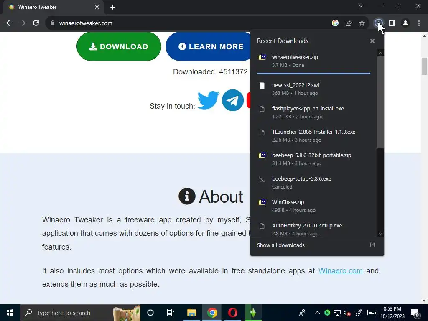428x321 pixels.
Task: Select the canceled beebeep-setup-5.8.6.exe entry
Action: click(313, 183)
